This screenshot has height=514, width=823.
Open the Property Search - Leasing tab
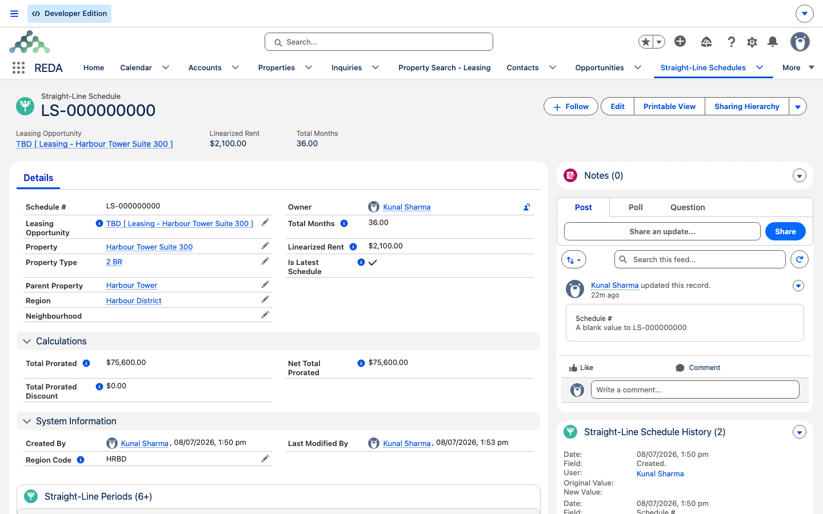point(445,67)
